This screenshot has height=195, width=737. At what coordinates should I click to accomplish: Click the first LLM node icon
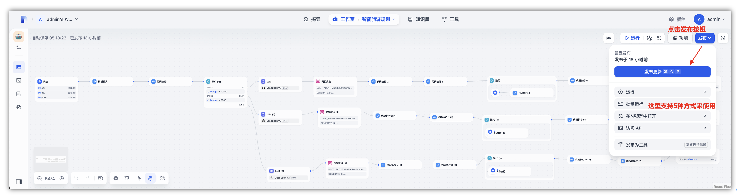[263, 82]
